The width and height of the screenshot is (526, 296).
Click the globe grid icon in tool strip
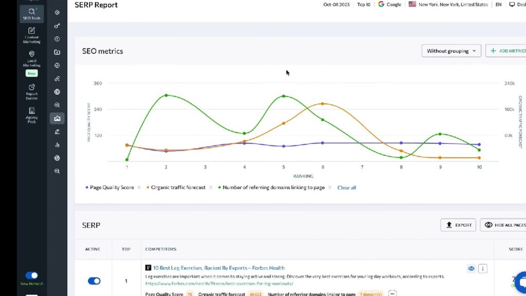click(x=57, y=91)
